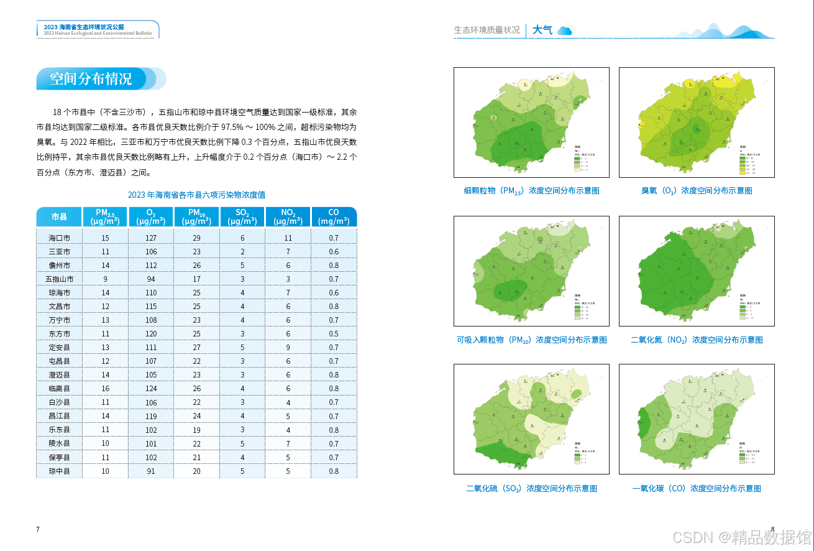Click the O3 column header in table
The height and width of the screenshot is (551, 814).
(x=151, y=217)
